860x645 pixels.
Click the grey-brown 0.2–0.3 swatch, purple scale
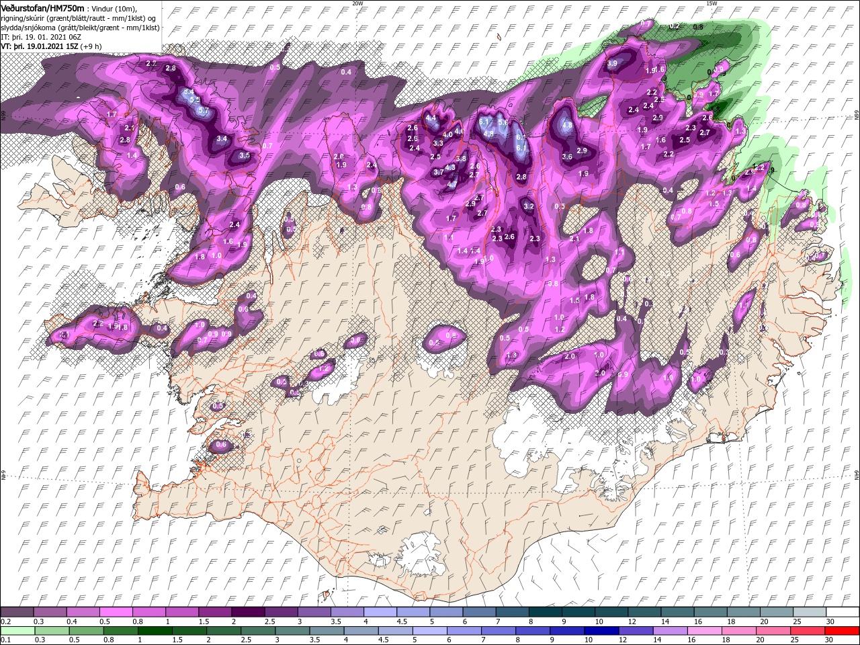(17, 612)
